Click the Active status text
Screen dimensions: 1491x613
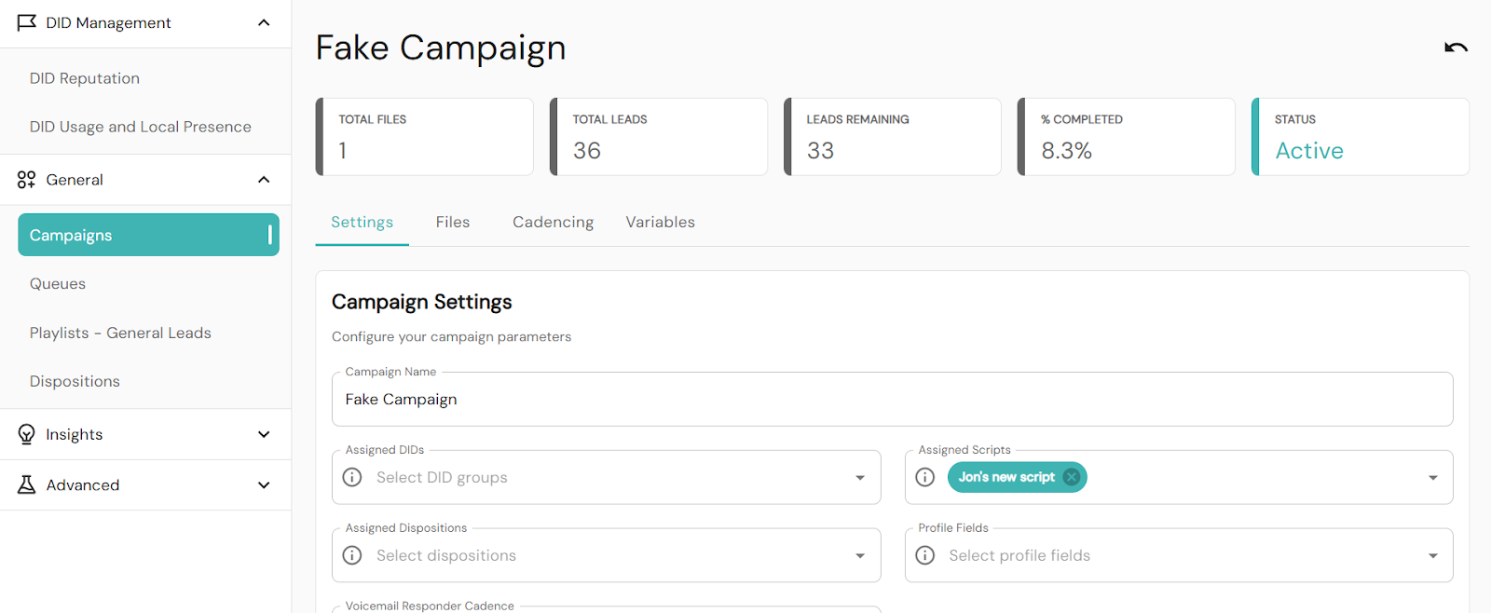[x=1309, y=151]
